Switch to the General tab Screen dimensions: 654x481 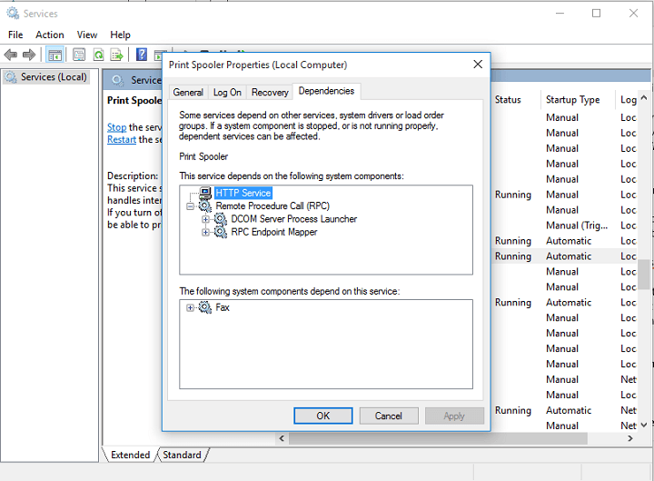[188, 93]
